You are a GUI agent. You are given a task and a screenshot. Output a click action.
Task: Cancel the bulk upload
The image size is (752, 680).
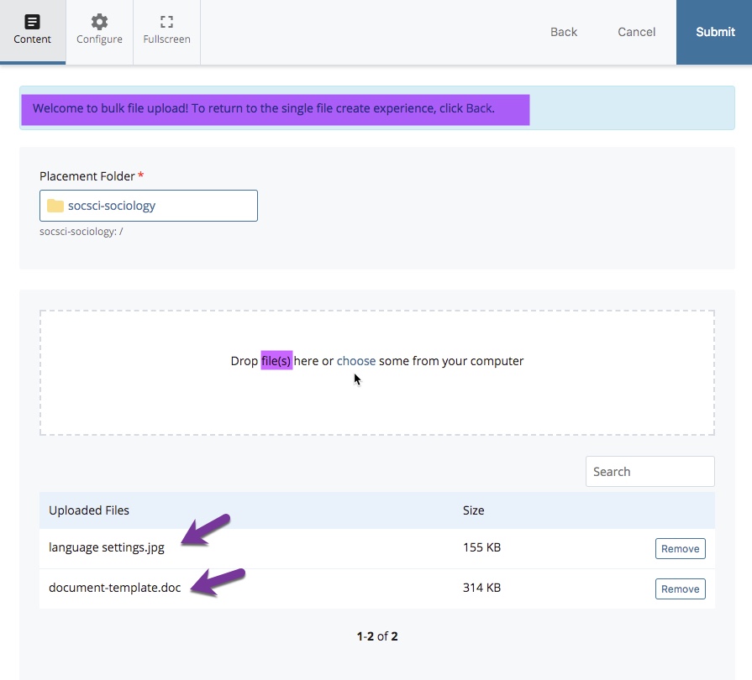point(636,32)
